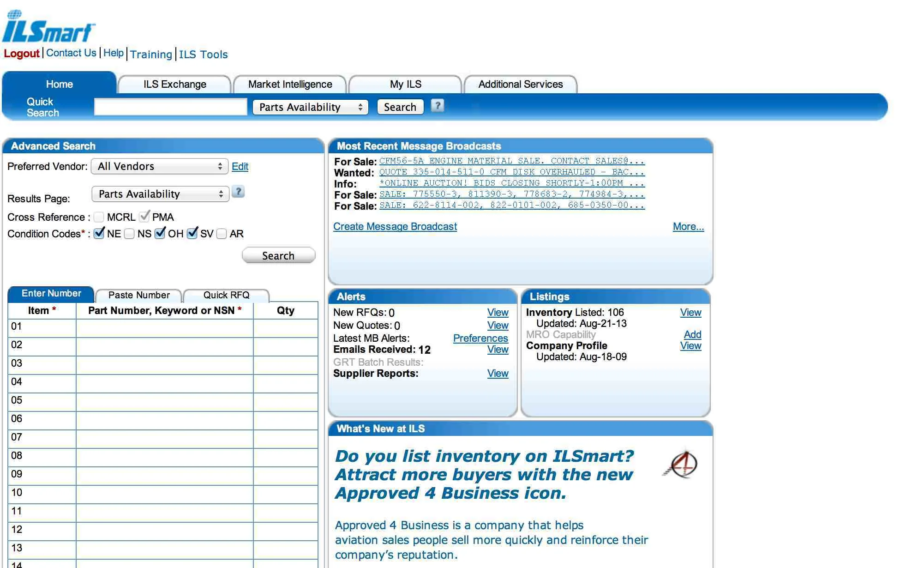The height and width of the screenshot is (568, 912).
Task: Select the Quick RFQ tab
Action: click(226, 295)
